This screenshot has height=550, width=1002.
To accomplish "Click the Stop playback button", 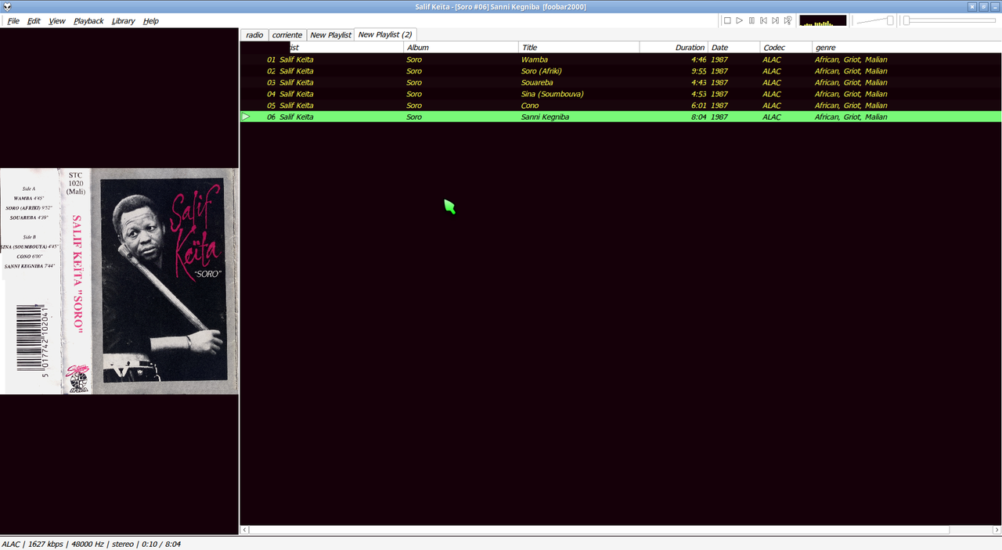I will 727,20.
